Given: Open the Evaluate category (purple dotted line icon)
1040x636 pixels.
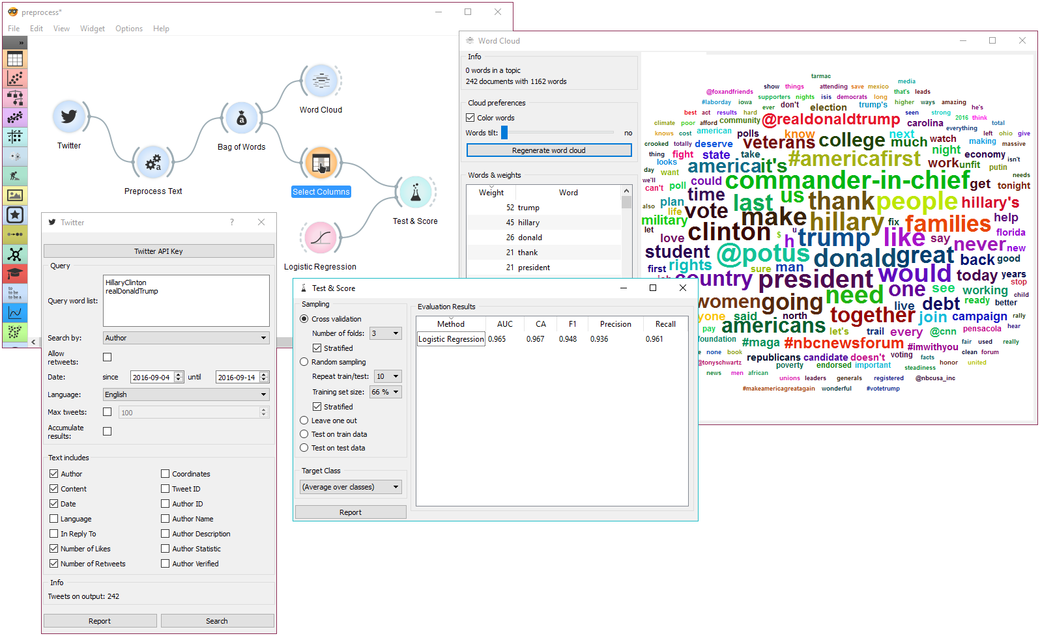Looking at the screenshot, I should 15,117.
